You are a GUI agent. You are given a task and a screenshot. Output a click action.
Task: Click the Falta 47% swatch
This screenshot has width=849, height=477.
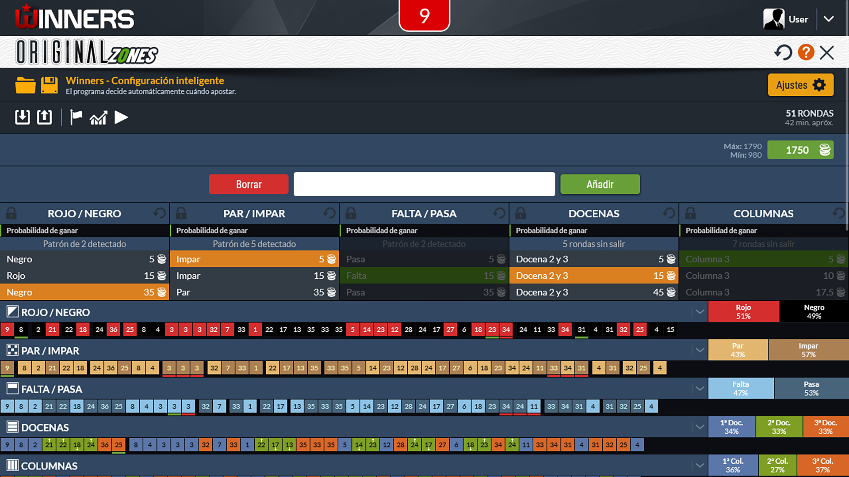click(x=741, y=388)
